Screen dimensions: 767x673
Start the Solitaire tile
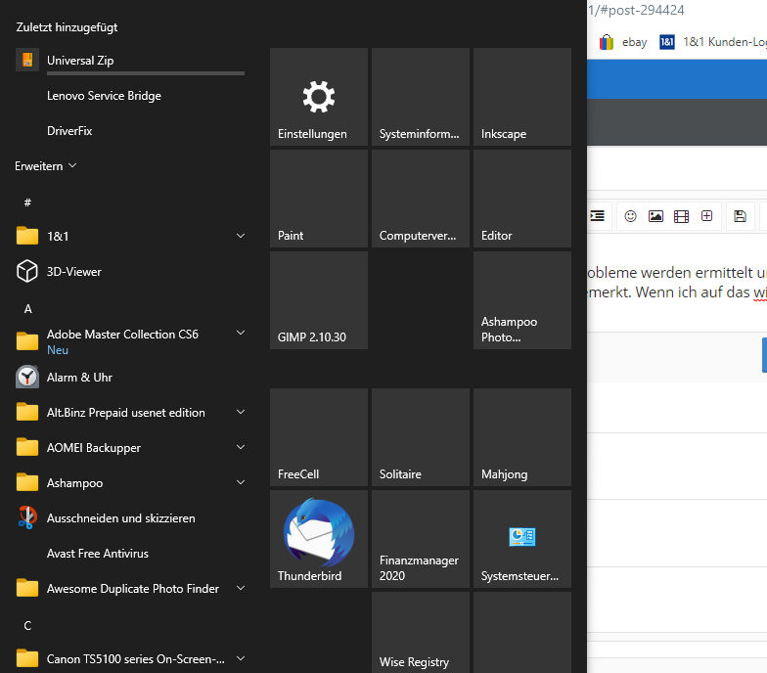click(x=421, y=437)
